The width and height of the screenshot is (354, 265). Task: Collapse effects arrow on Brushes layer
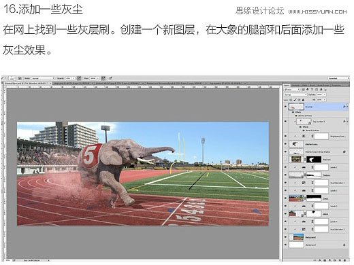coord(347,107)
